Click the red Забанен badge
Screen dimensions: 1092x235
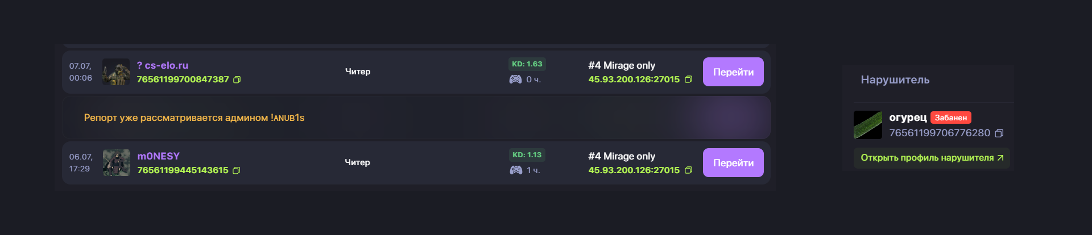951,117
